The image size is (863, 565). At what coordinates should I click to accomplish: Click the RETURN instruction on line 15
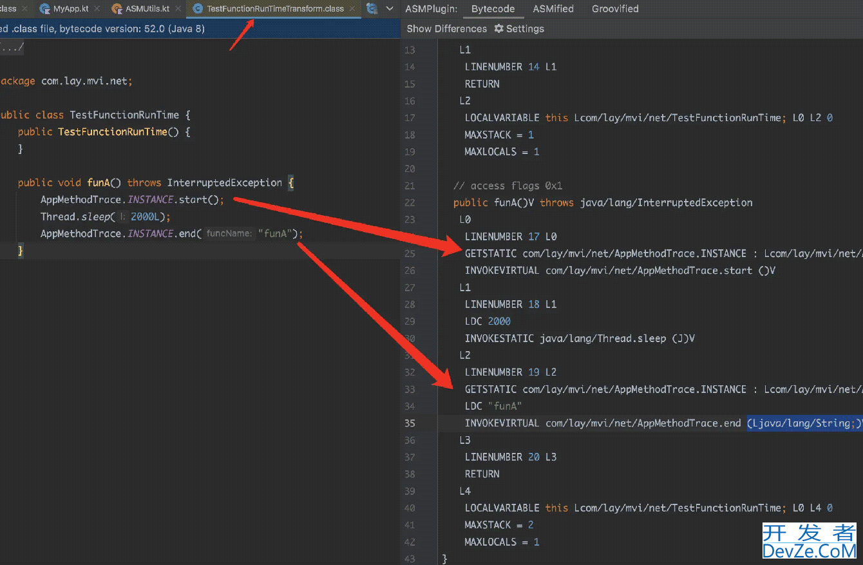point(482,84)
